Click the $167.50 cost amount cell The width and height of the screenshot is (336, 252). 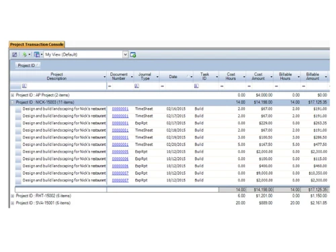click(x=265, y=144)
